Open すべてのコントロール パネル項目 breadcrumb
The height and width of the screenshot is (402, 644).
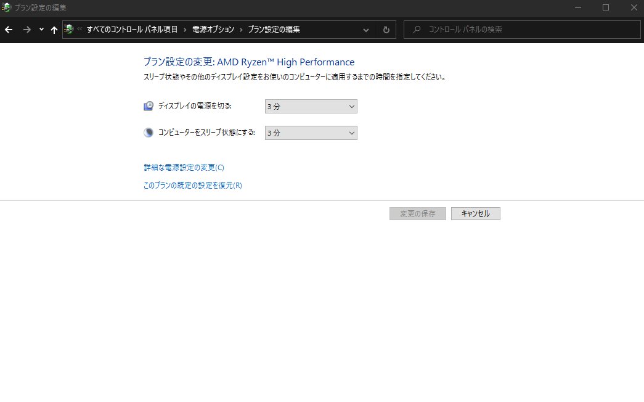(x=132, y=30)
